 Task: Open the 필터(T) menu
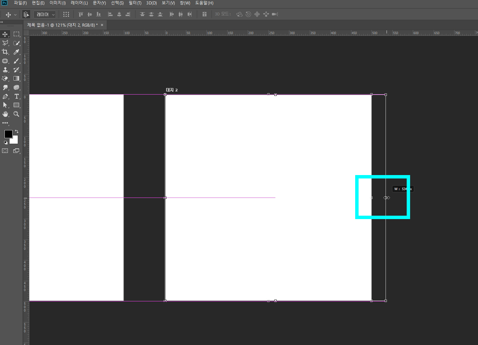135,3
